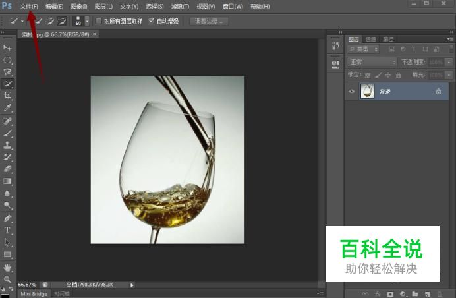Select the Crop tool

point(7,96)
